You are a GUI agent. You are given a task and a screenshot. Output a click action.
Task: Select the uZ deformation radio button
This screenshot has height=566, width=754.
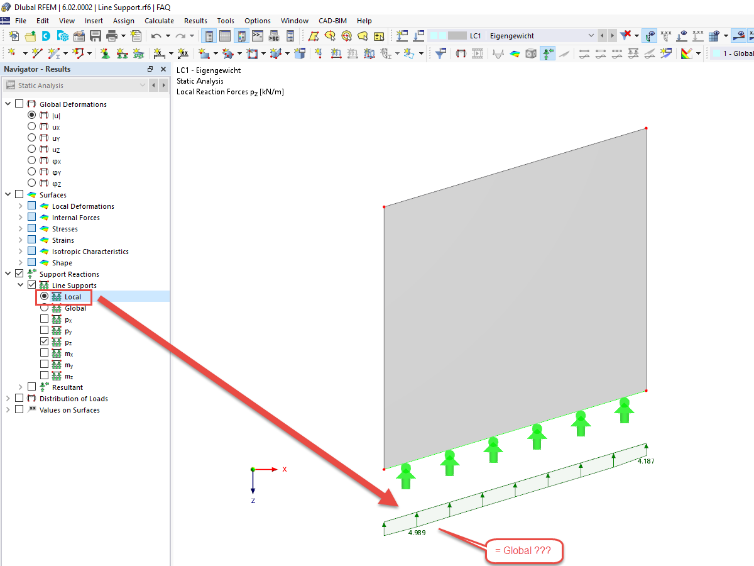[x=31, y=149]
